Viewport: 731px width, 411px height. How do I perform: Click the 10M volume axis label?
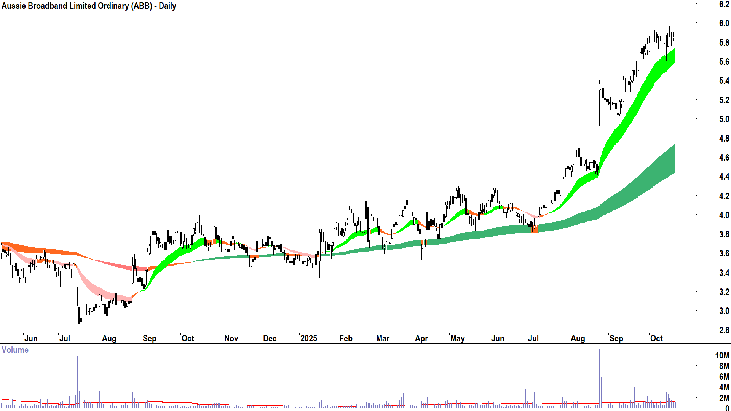pyautogui.click(x=722, y=355)
